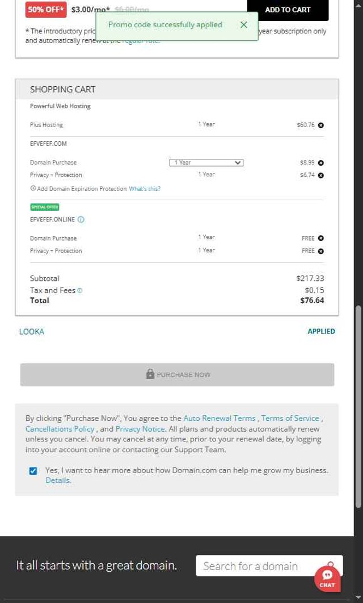
Task: Expand Add Domain Expiration Protection
Action: [x=33, y=189]
